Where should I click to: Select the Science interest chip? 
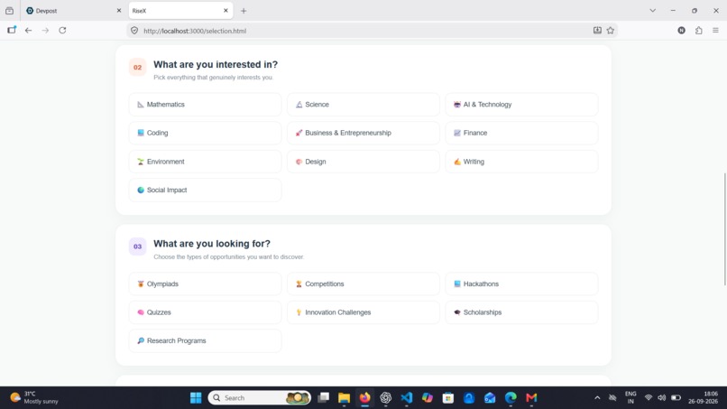click(x=363, y=105)
